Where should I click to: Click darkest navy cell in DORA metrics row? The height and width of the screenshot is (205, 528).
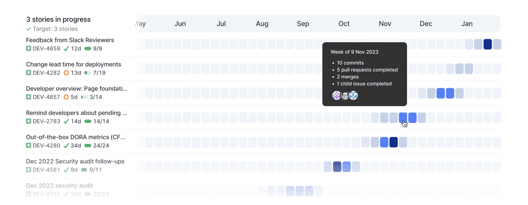coord(393,142)
